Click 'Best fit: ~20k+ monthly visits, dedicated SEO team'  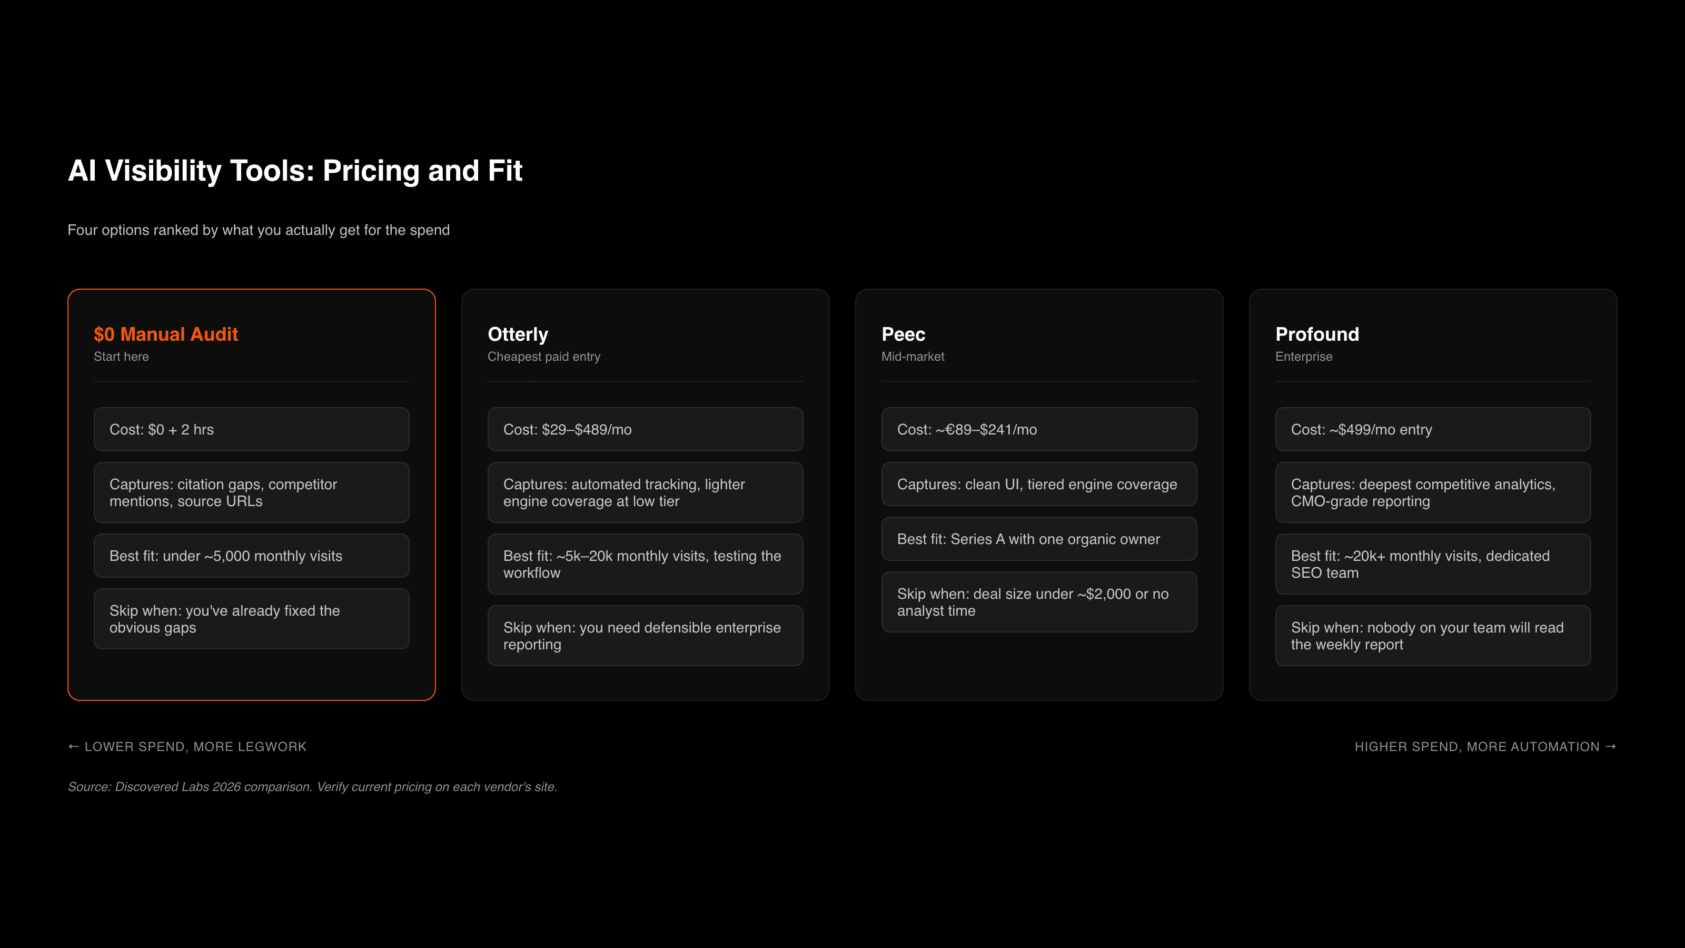point(1433,564)
